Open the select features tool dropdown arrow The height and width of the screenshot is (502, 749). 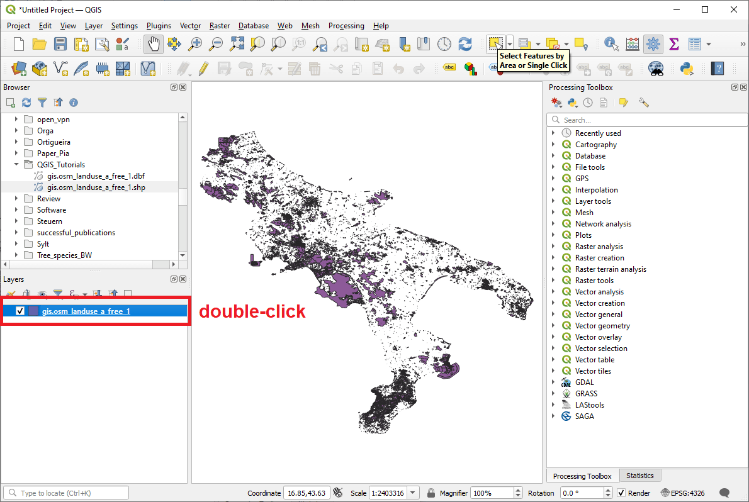tap(510, 43)
